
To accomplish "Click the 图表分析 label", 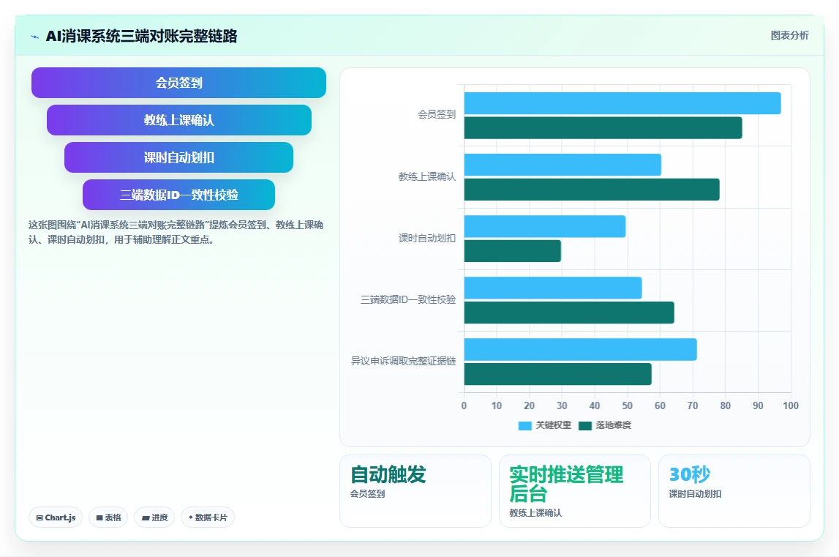I will point(789,35).
